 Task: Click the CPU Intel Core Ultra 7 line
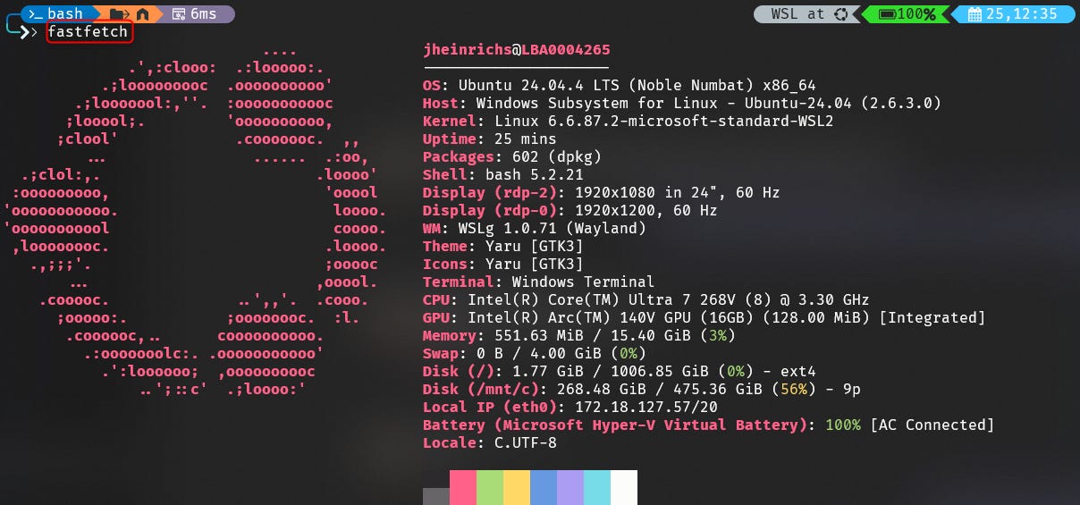coord(645,300)
